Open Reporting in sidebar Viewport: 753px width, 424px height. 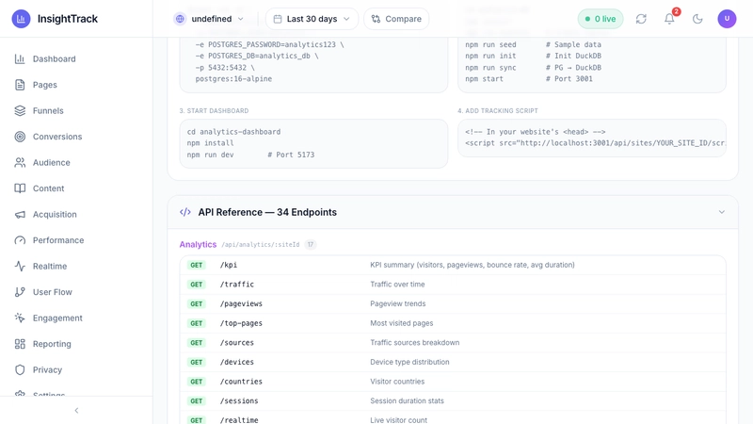click(76, 344)
